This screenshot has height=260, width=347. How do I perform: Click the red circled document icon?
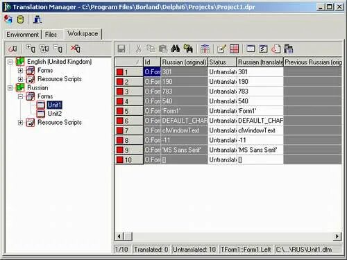coord(276,49)
